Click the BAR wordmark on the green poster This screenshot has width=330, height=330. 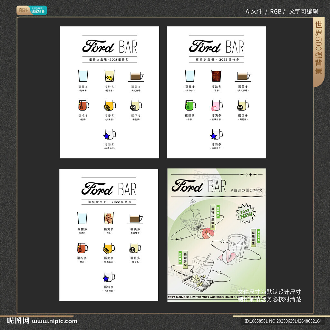pos(217,186)
